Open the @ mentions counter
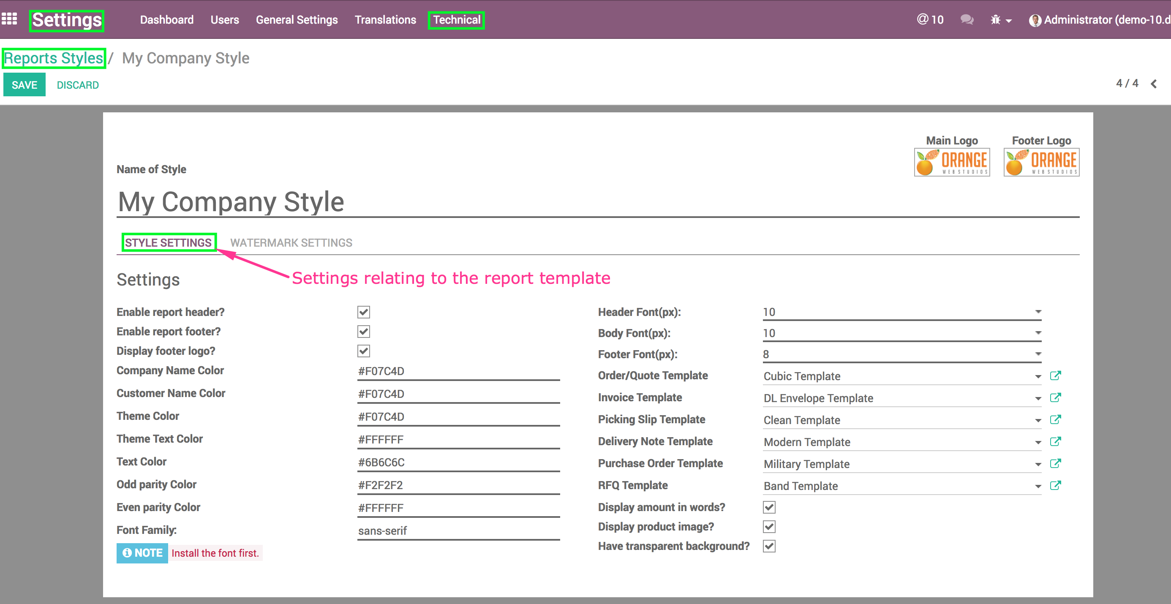 (x=930, y=19)
